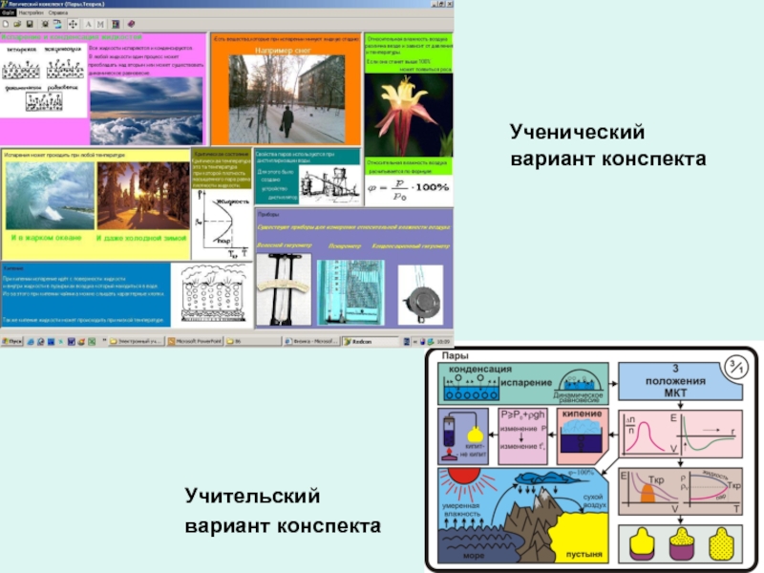This screenshot has width=764, height=573.
Task: Click the hair hygrometer instrument image
Action: tap(284, 289)
